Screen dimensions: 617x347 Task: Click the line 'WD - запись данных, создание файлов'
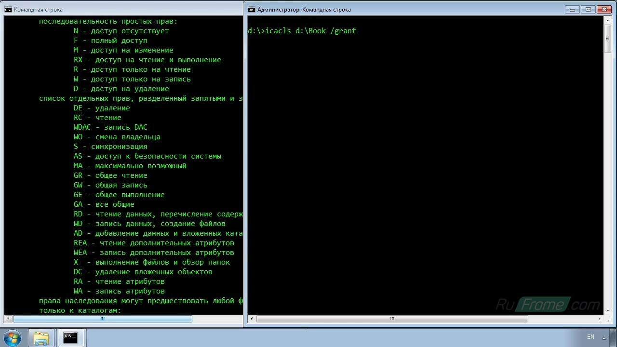tap(149, 224)
